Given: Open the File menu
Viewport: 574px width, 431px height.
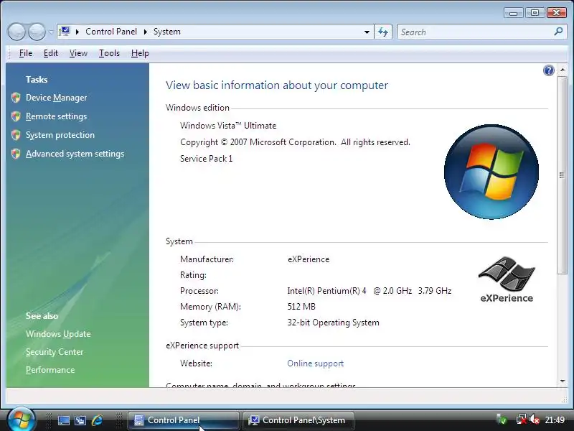Looking at the screenshot, I should click(26, 53).
